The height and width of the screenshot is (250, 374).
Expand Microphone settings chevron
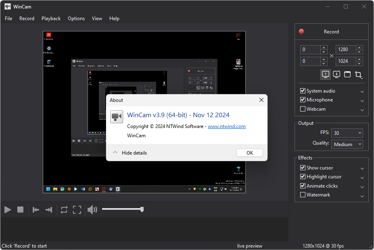tap(362, 101)
